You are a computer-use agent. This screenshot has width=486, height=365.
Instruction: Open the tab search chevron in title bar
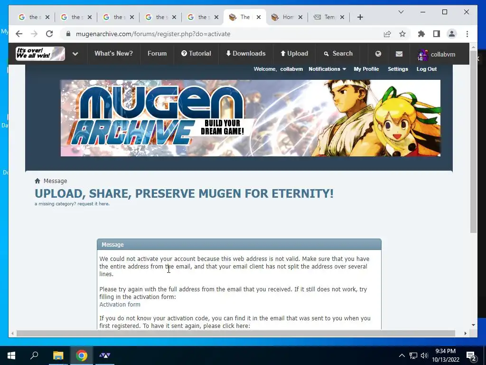[401, 12]
